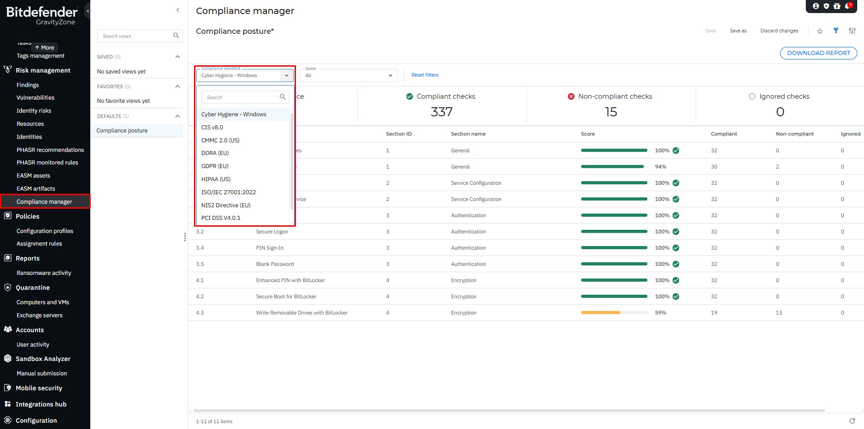Collapse the FAVORITES views section
The width and height of the screenshot is (864, 429).
177,87
